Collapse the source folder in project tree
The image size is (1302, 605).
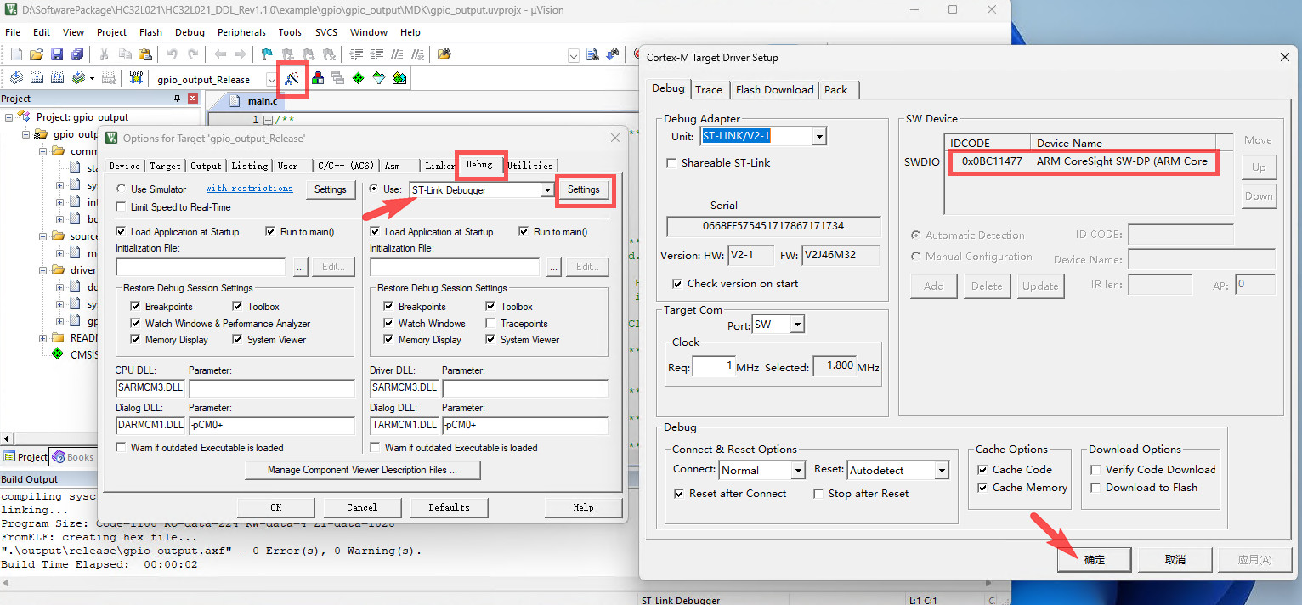(x=42, y=236)
